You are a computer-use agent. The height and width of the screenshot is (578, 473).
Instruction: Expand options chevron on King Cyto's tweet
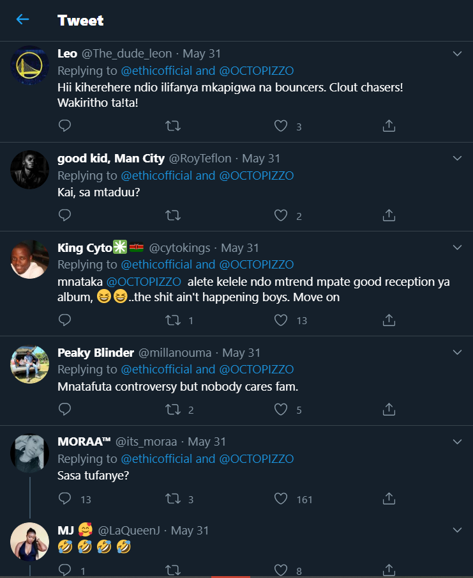click(x=457, y=247)
